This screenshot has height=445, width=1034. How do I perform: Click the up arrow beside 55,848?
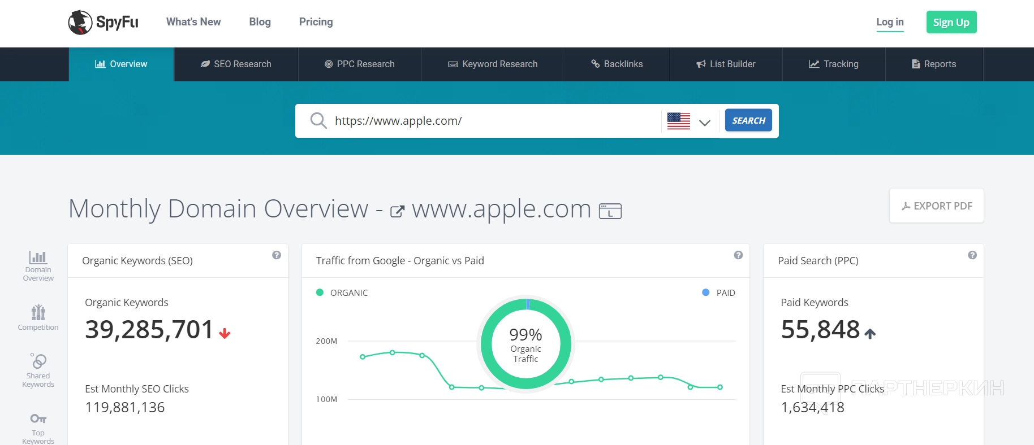[x=870, y=334]
